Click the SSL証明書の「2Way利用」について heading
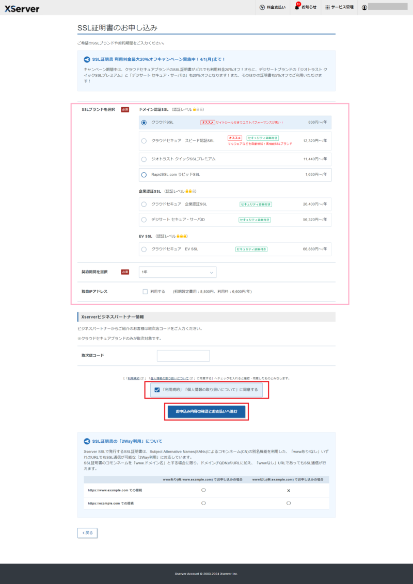413x584 pixels. 127,441
